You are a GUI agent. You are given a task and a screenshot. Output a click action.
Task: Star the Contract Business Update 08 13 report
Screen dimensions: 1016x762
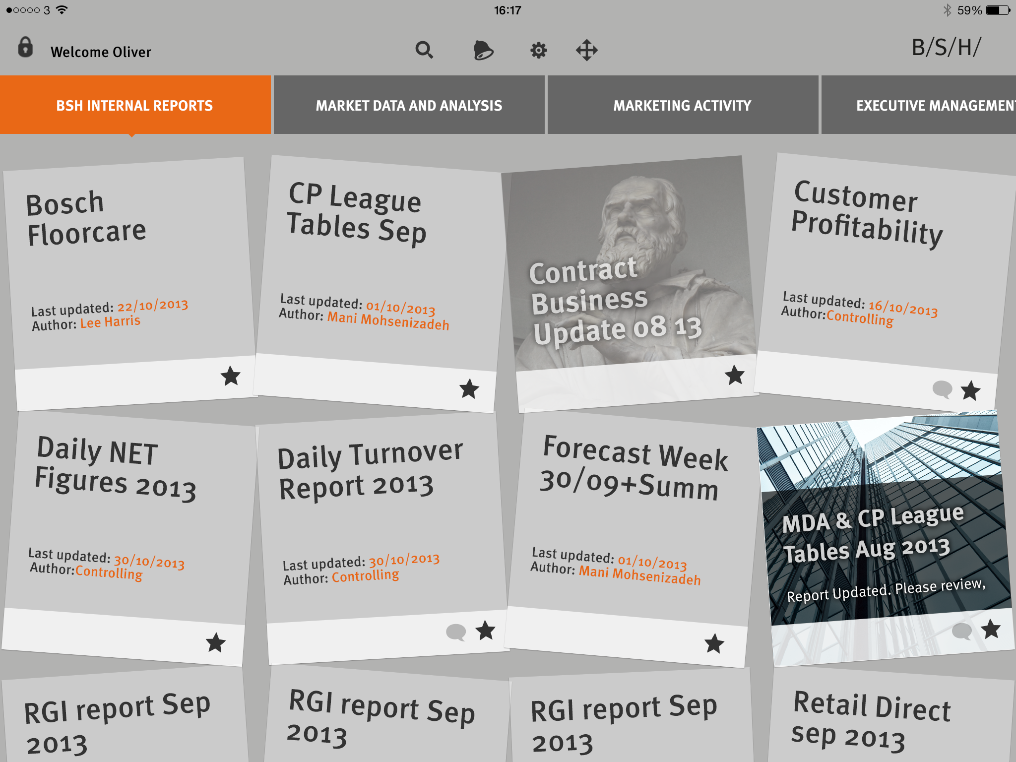734,375
